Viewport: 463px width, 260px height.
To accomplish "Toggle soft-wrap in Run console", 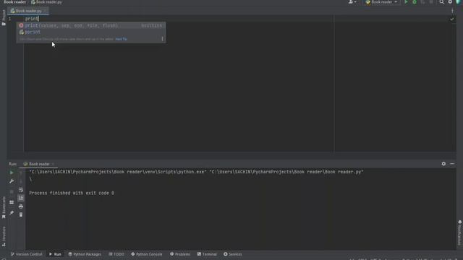I will click(21, 190).
